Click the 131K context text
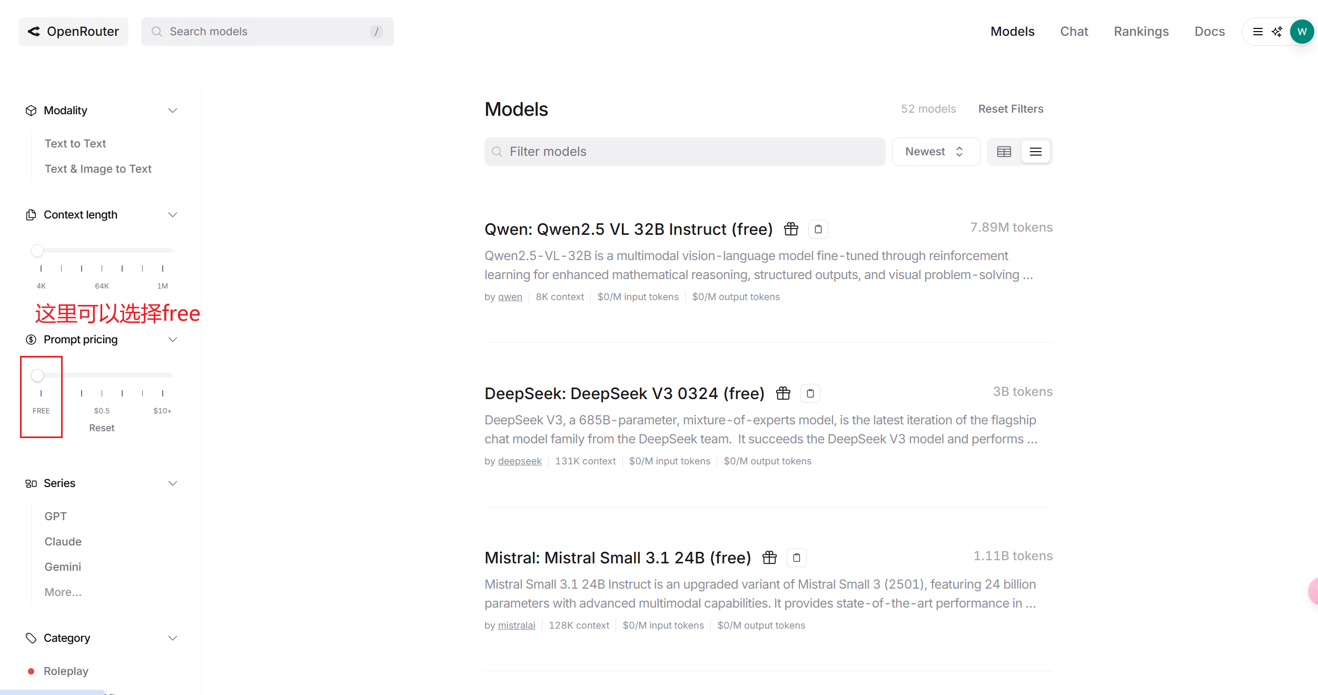Viewport: 1318px width, 695px height. (x=585, y=461)
